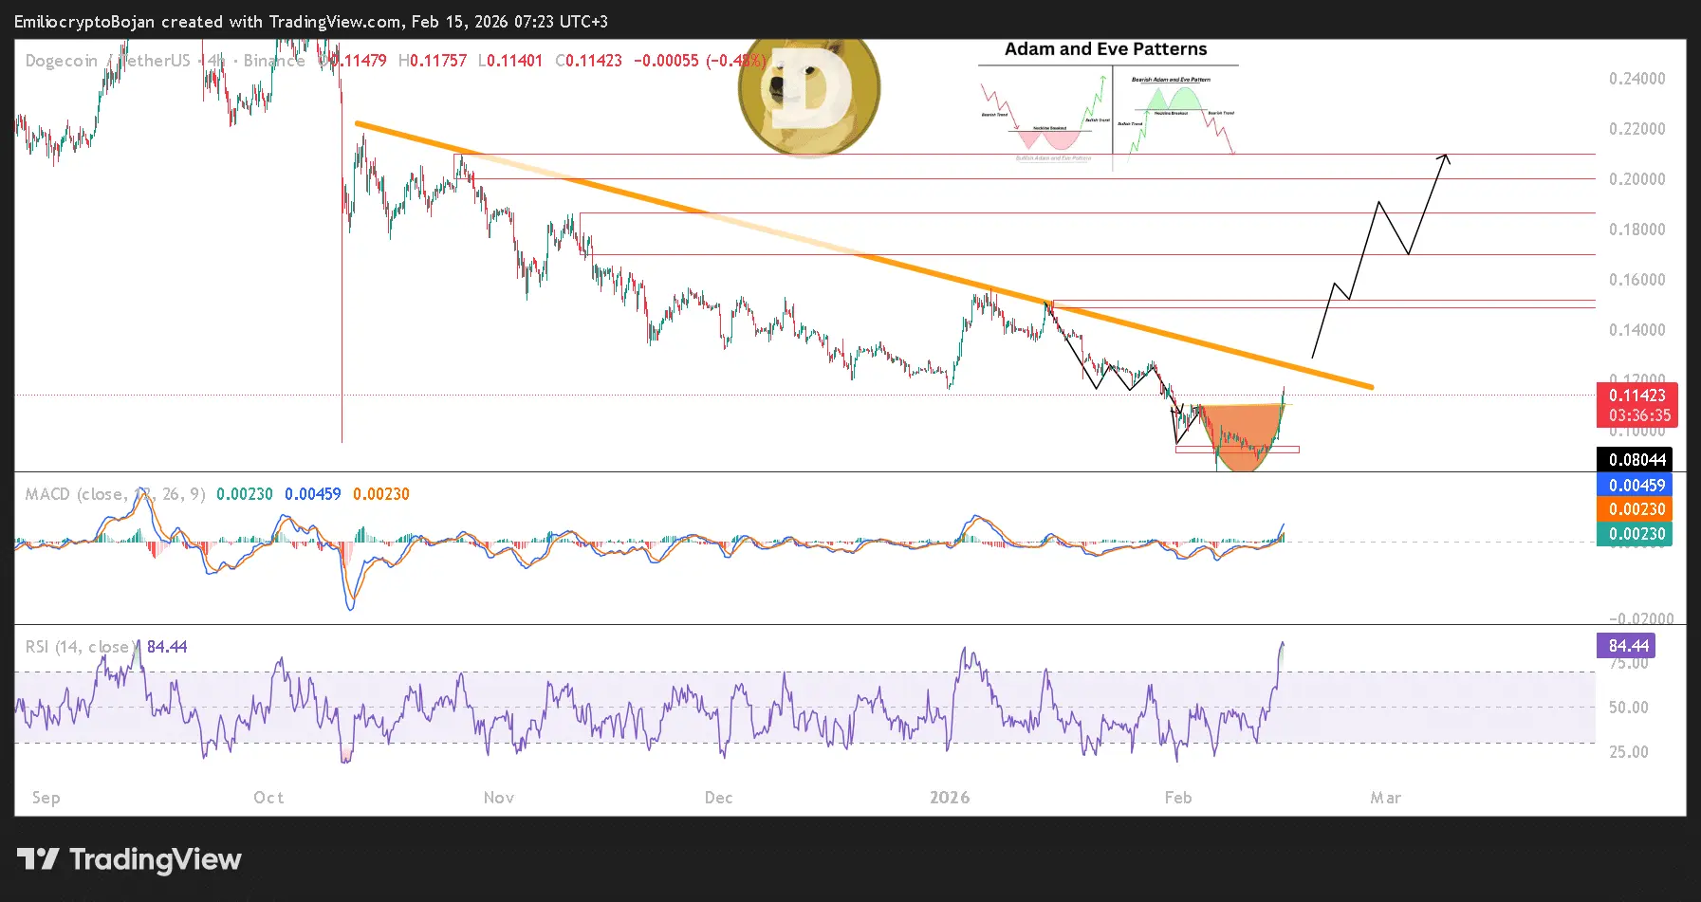Click the black 0.08044 price label
The height and width of the screenshot is (902, 1701).
click(1637, 460)
